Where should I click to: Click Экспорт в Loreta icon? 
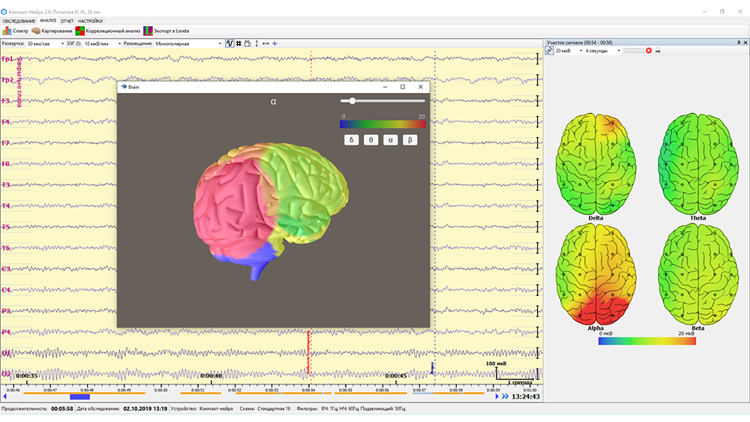(166, 31)
